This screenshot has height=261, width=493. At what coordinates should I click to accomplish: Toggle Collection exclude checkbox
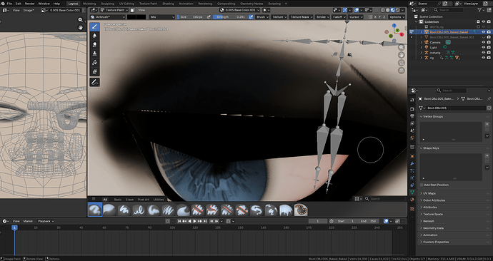click(x=478, y=21)
